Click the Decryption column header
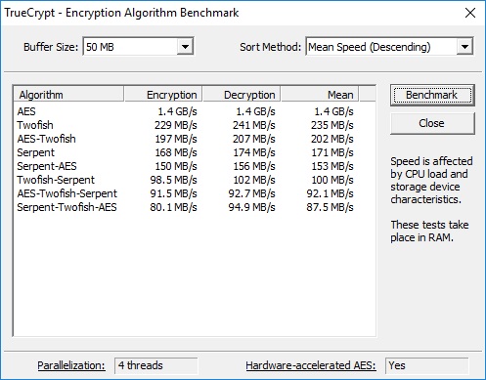486x380 pixels. coord(242,95)
